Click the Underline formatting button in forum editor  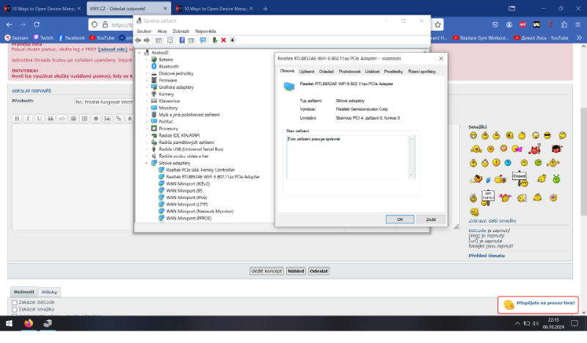(39, 118)
